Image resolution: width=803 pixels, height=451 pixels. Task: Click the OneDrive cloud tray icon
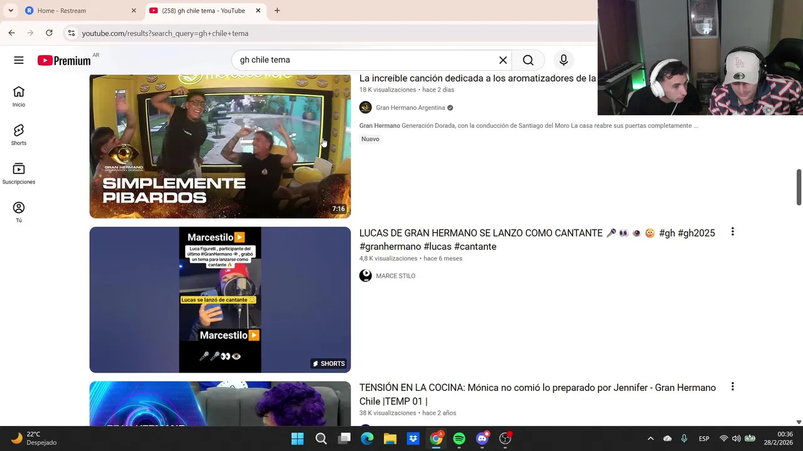click(x=667, y=438)
